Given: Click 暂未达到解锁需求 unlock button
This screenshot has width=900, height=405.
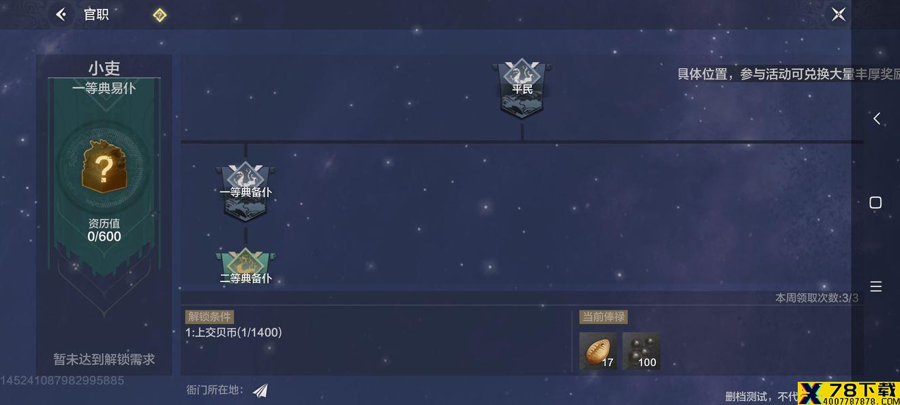Looking at the screenshot, I should pos(104,359).
